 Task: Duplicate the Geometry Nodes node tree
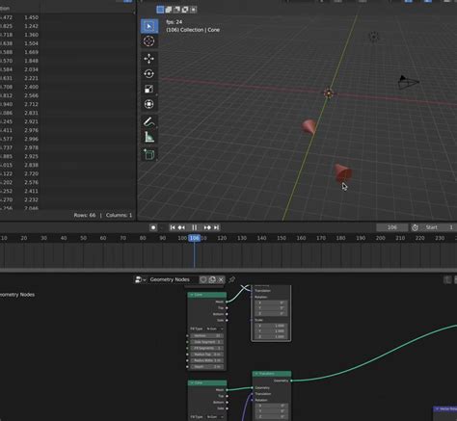click(212, 279)
